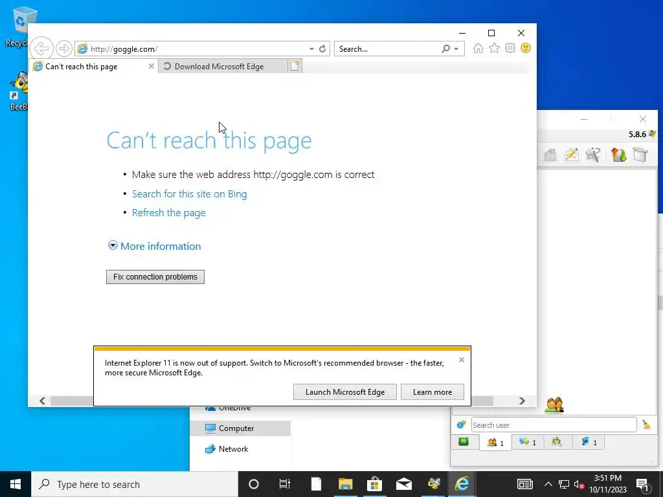Open the network icon in system tray

click(x=564, y=484)
